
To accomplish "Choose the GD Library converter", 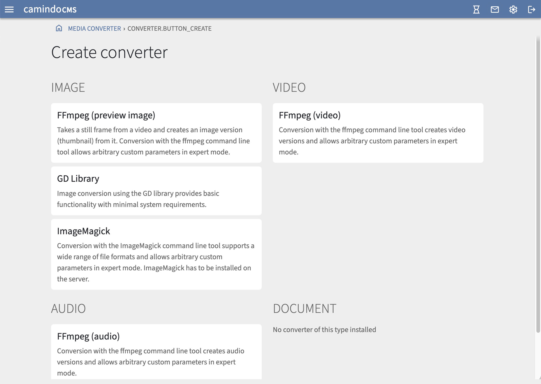I will click(156, 191).
